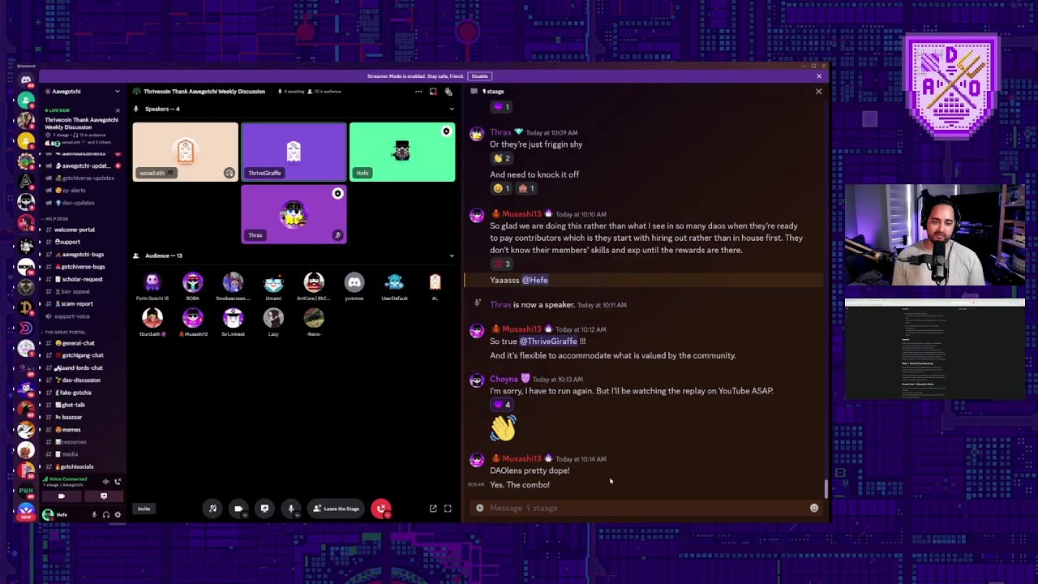
Task: Disconnect from voice in Voice Connected panel
Action: point(118,482)
